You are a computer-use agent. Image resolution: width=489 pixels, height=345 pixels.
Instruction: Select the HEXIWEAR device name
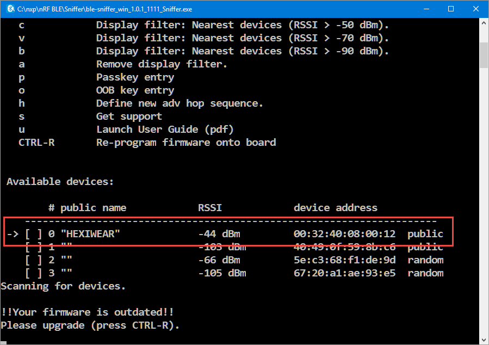90,234
